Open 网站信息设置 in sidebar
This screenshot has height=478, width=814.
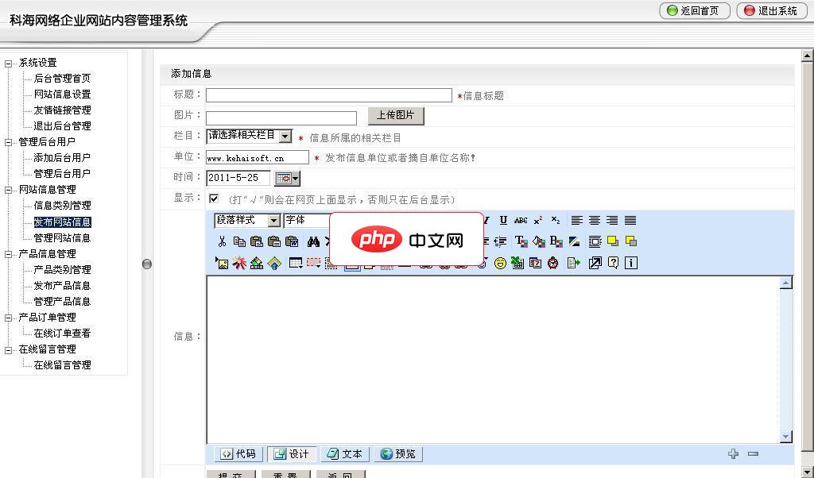(62, 94)
